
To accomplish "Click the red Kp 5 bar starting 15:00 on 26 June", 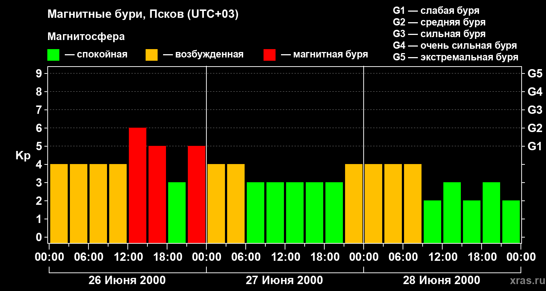I will tap(157, 195).
